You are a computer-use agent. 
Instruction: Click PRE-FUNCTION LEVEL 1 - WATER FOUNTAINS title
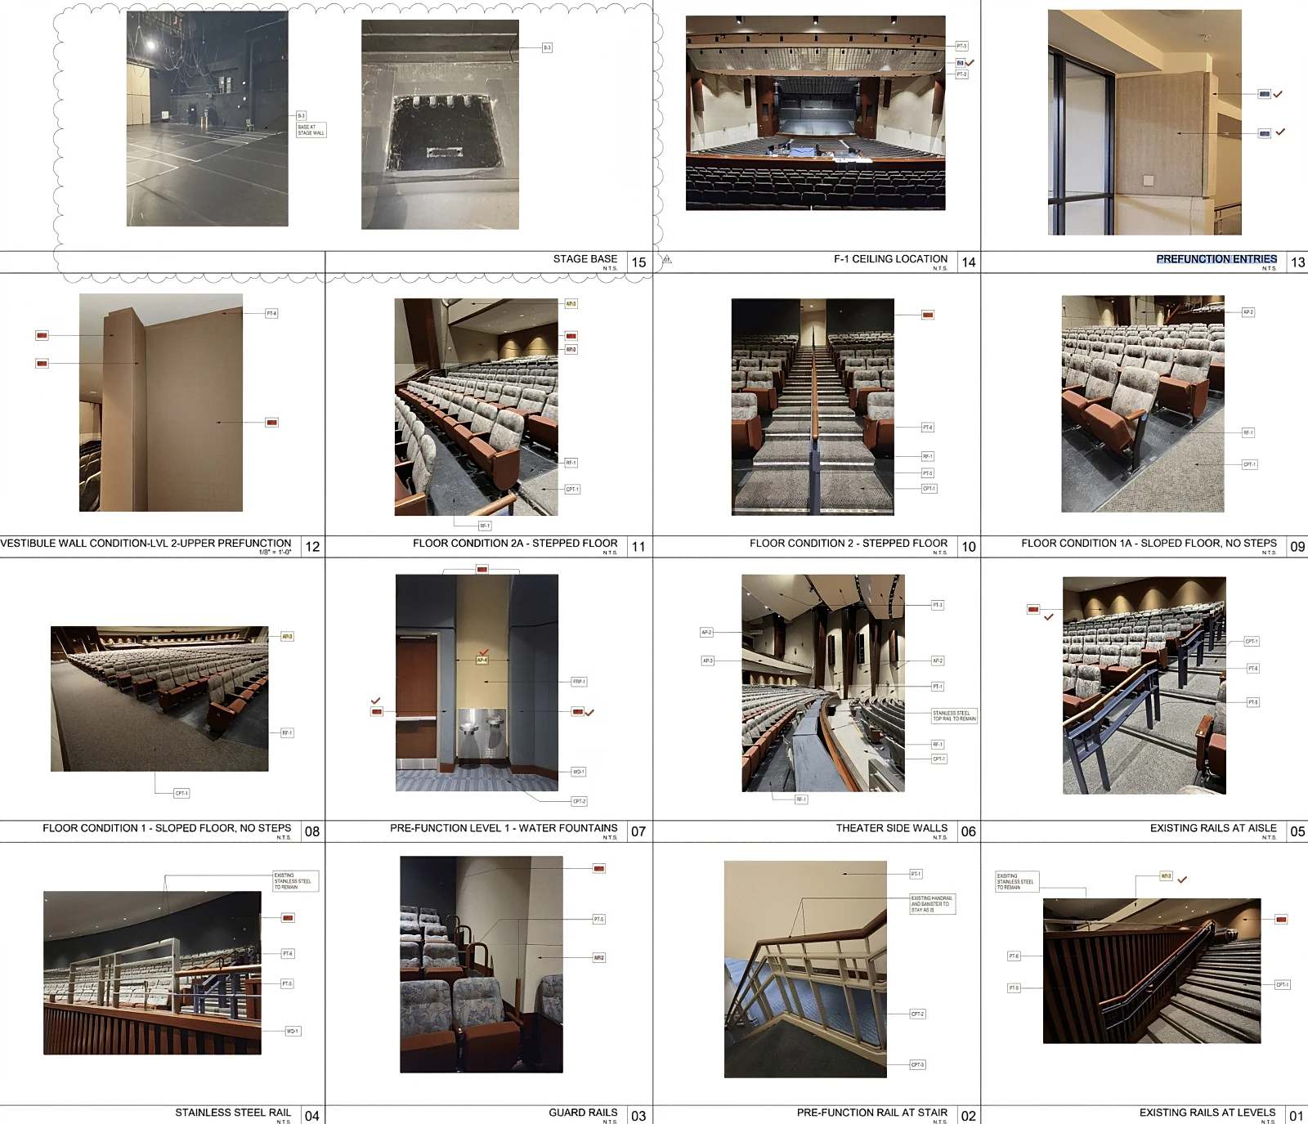pyautogui.click(x=504, y=828)
